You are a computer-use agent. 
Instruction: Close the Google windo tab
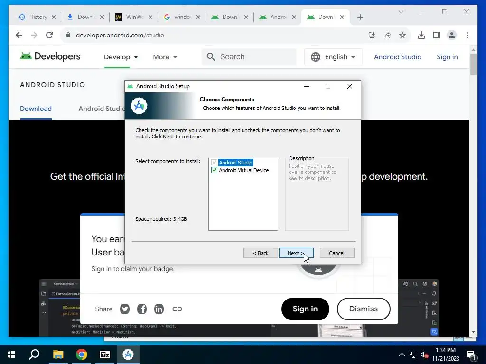[x=198, y=17]
